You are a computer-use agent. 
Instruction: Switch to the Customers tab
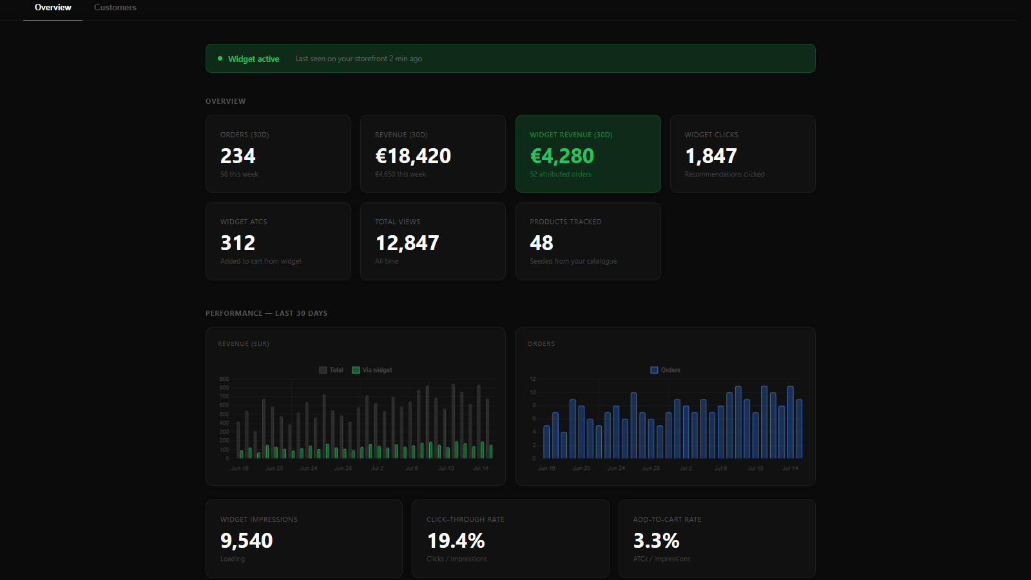pyautogui.click(x=115, y=8)
